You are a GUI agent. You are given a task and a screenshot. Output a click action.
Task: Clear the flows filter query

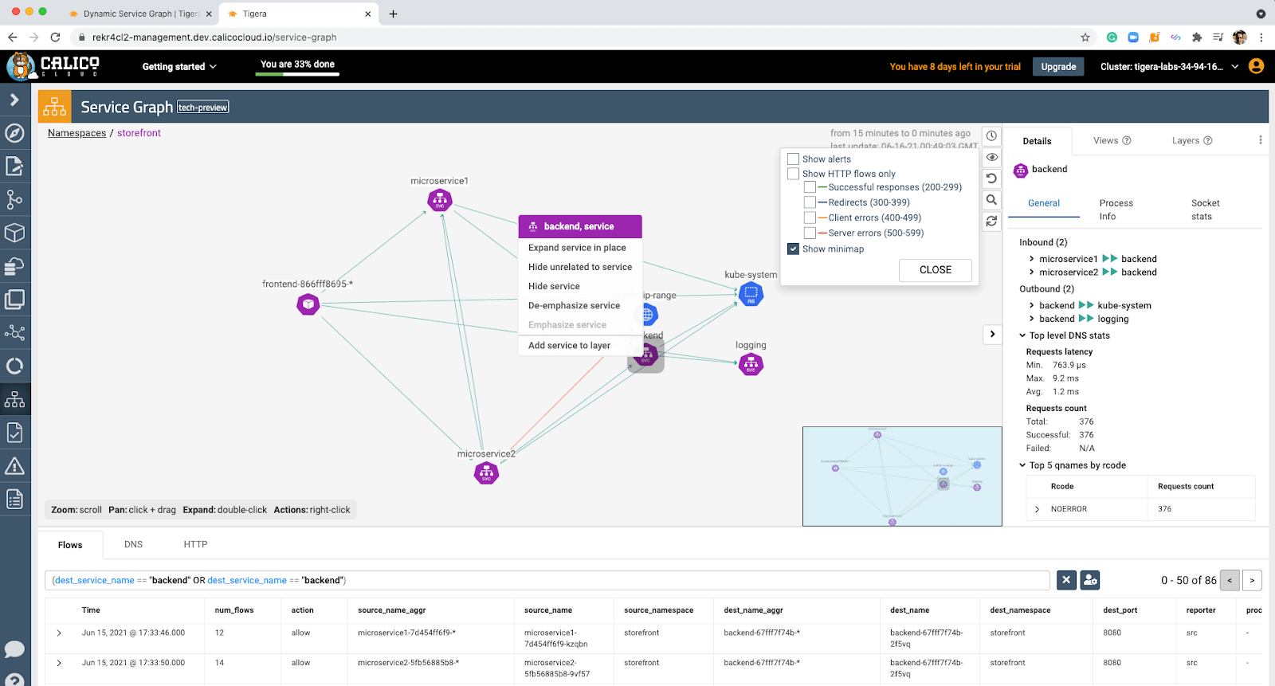click(1066, 580)
